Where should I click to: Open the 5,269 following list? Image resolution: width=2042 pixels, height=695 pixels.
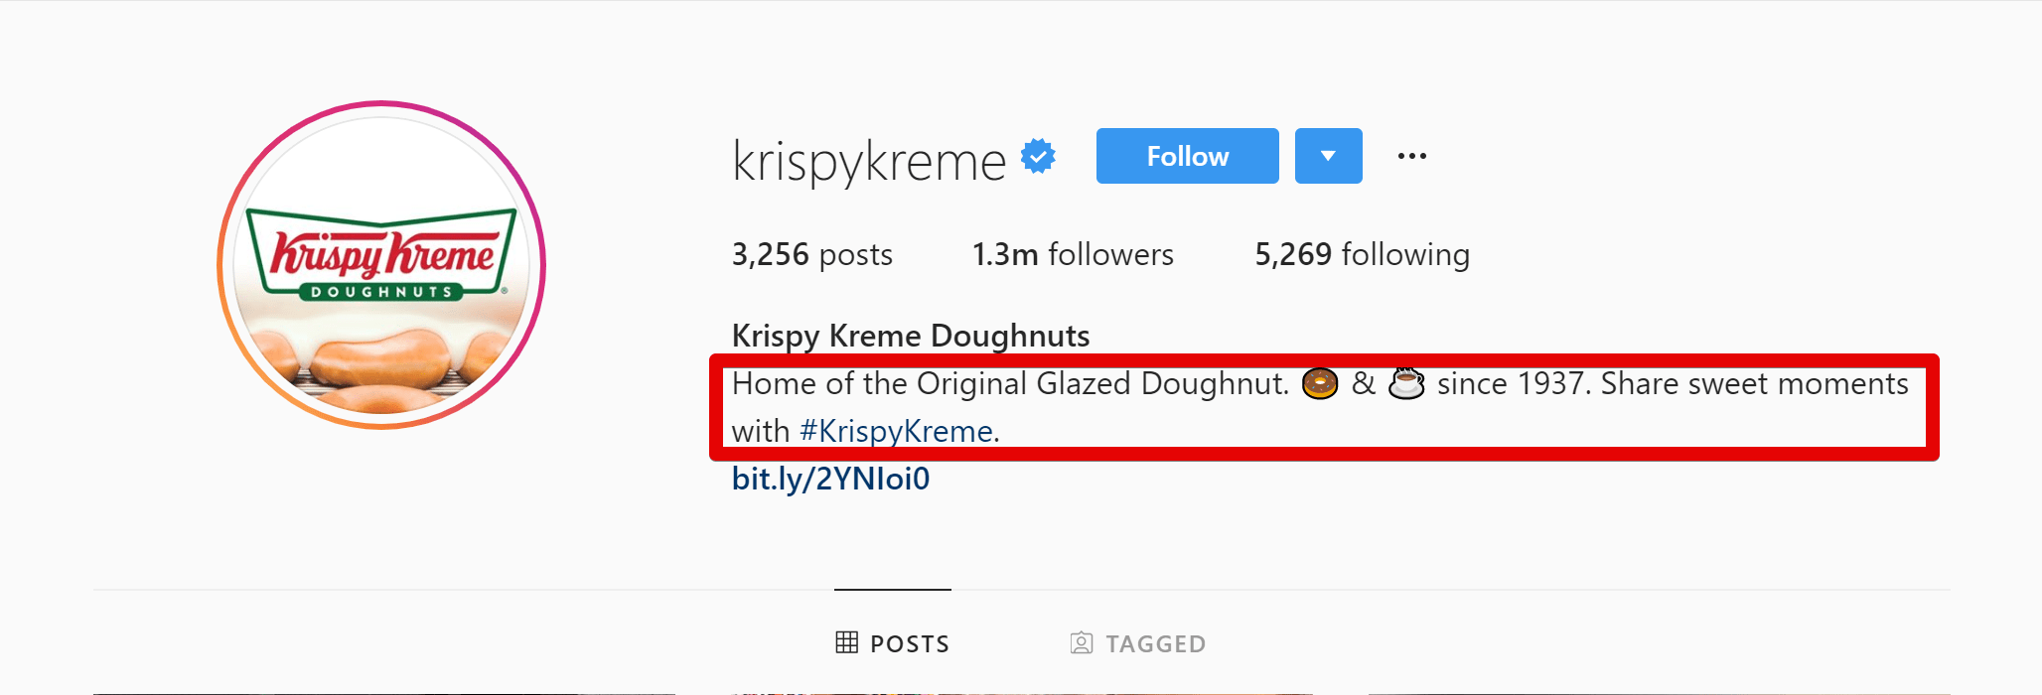click(1362, 254)
